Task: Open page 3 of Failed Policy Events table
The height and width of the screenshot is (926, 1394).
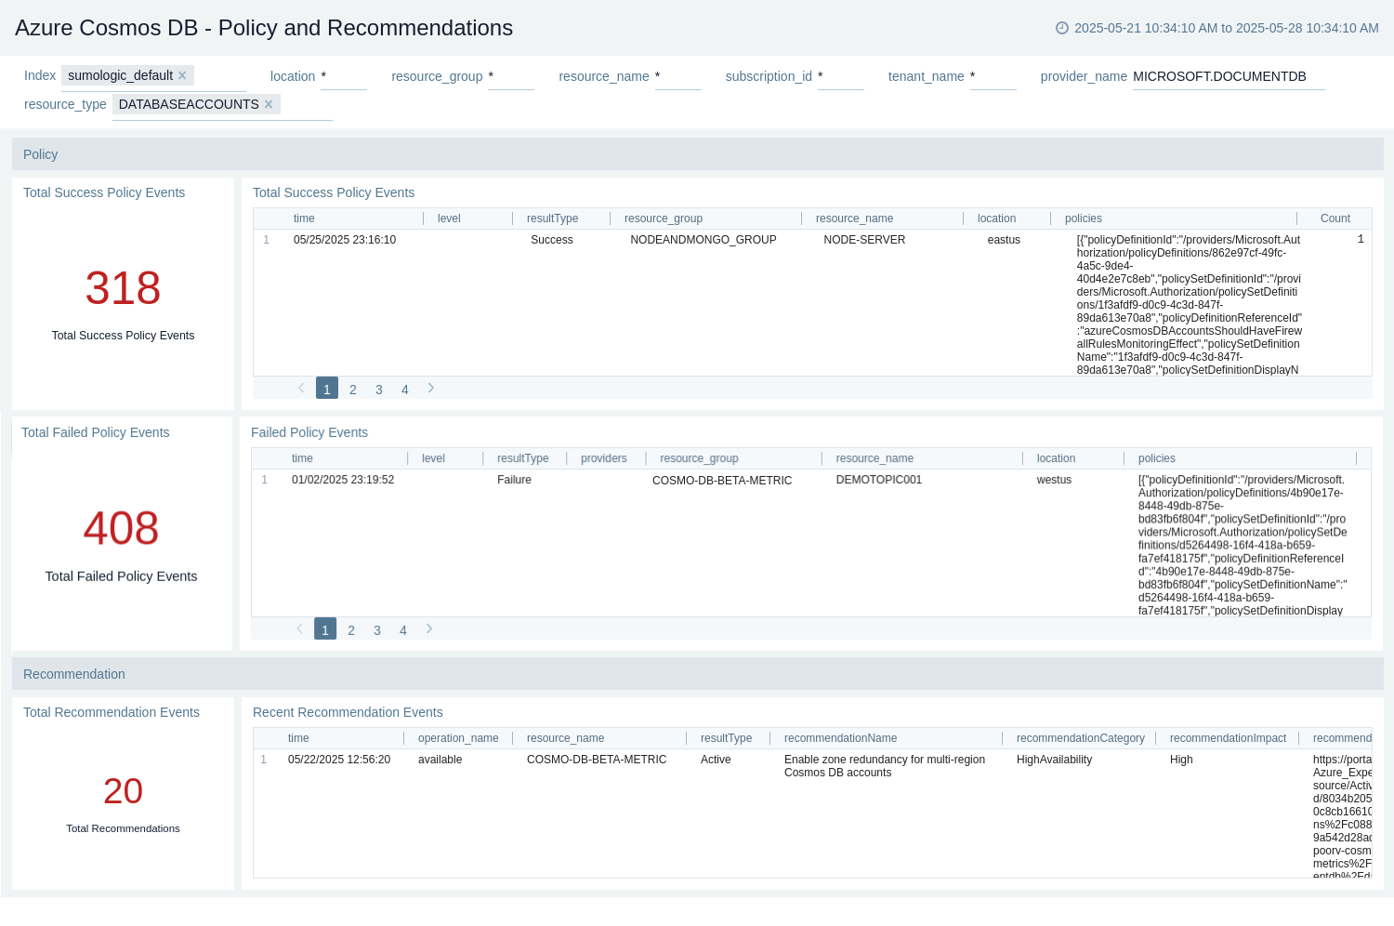Action: coord(377,629)
